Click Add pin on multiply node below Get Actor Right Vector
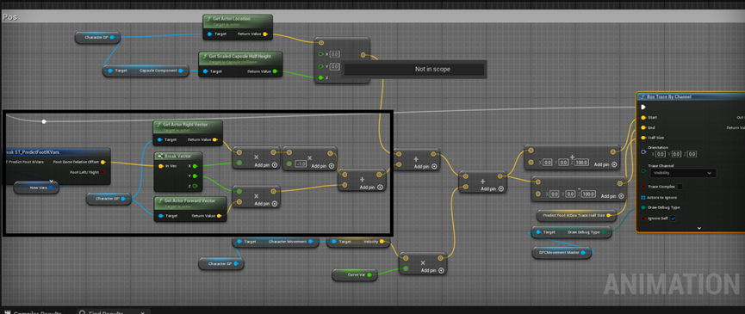 (x=265, y=166)
